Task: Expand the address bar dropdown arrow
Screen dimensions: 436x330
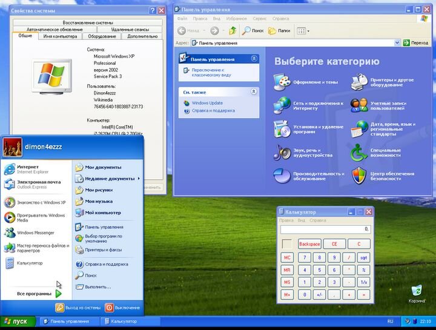Action: pos(397,43)
